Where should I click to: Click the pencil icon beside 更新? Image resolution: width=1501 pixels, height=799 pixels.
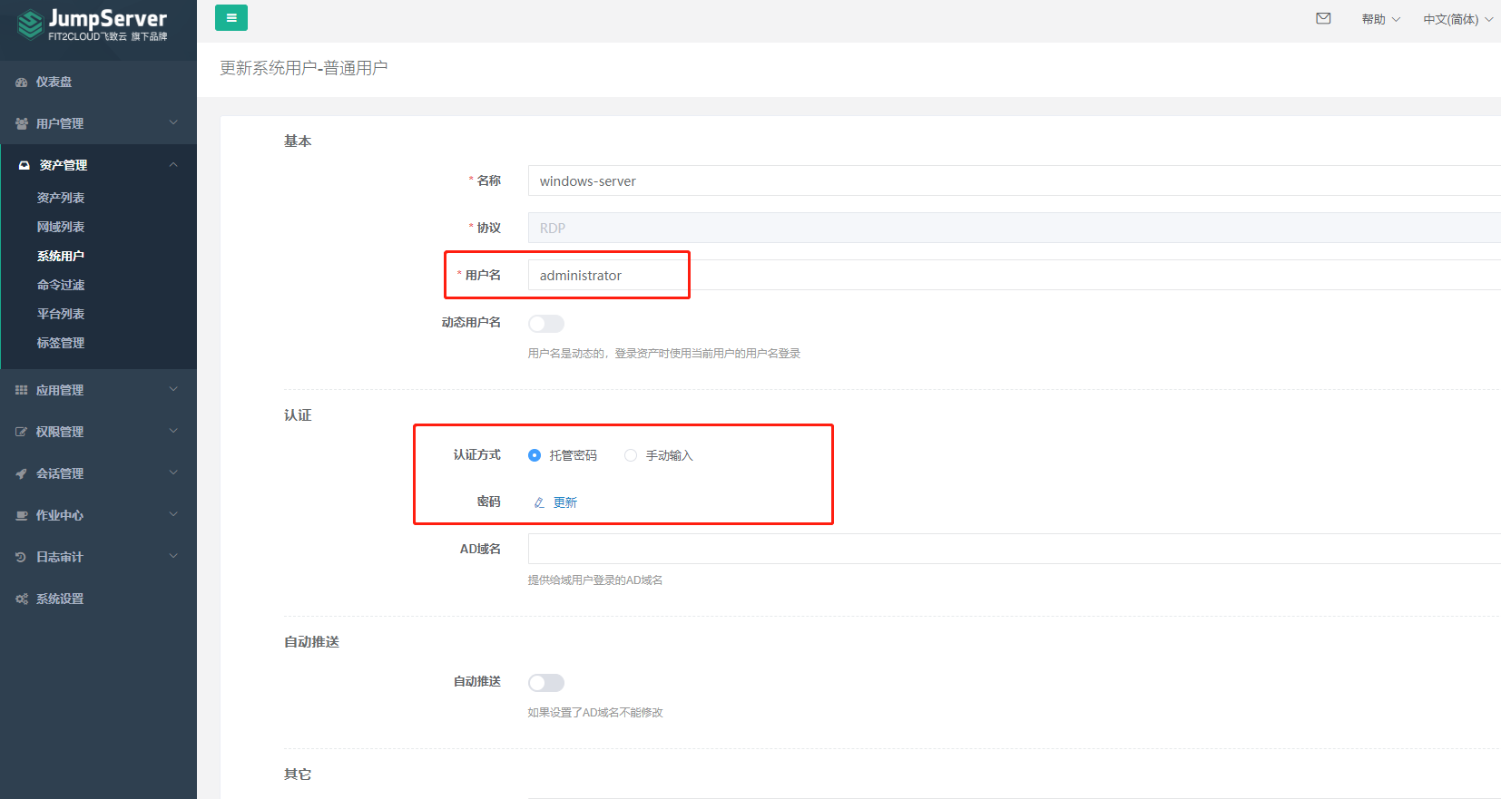pyautogui.click(x=539, y=502)
